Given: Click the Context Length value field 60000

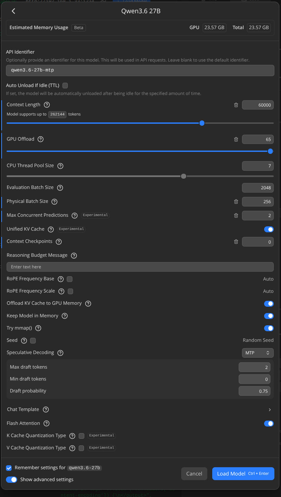Looking at the screenshot, I should pyautogui.click(x=258, y=105).
